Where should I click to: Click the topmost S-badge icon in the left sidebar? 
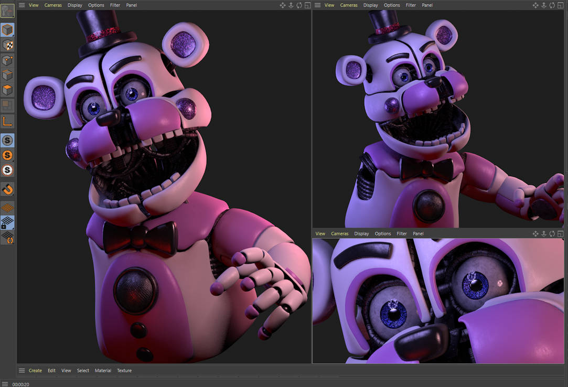[x=7, y=140]
